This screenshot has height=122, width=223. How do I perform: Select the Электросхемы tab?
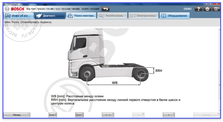tap(143, 16)
